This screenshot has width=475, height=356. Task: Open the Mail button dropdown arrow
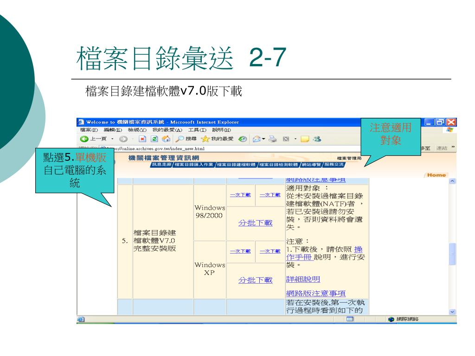pyautogui.click(x=263, y=139)
